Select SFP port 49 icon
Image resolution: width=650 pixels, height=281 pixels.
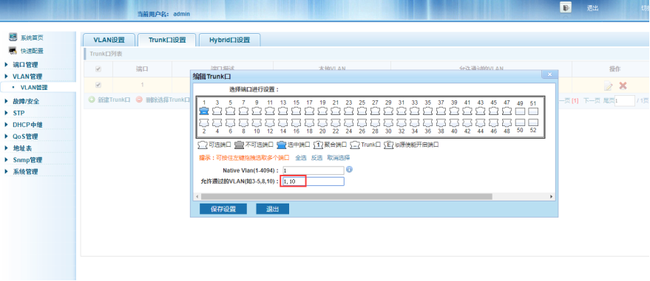(x=521, y=111)
